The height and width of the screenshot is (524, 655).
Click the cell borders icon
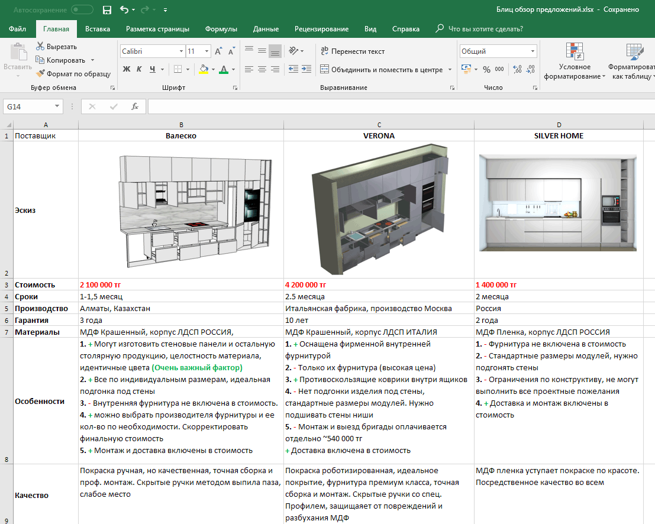178,69
